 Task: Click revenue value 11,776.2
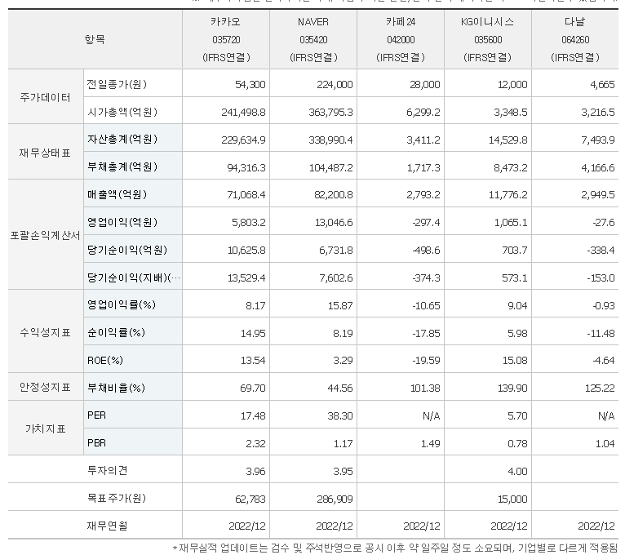(x=508, y=195)
